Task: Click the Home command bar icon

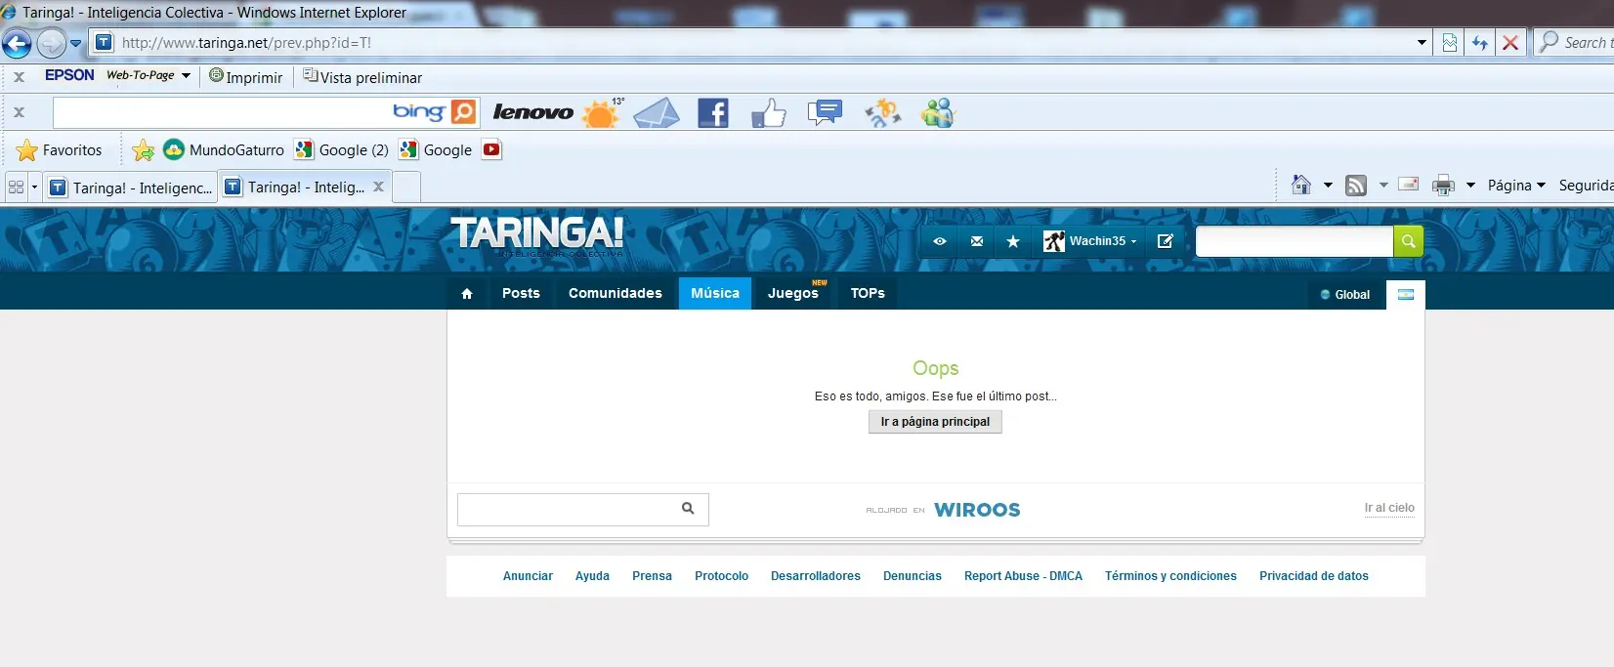Action: pos(1300,185)
